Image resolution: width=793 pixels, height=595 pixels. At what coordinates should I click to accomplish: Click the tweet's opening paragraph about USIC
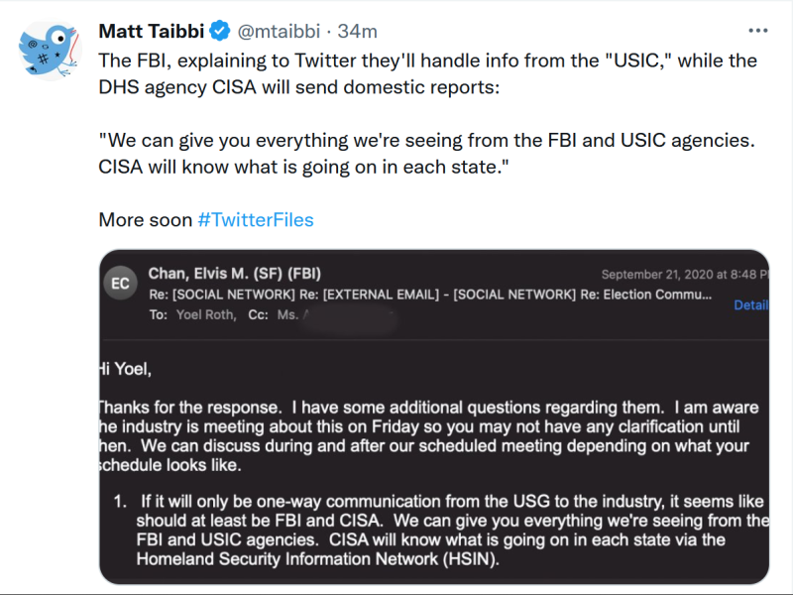[x=427, y=72]
